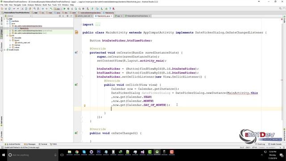Open the Messages tool window
Screen dimensions: 286x161
(x=30, y=144)
